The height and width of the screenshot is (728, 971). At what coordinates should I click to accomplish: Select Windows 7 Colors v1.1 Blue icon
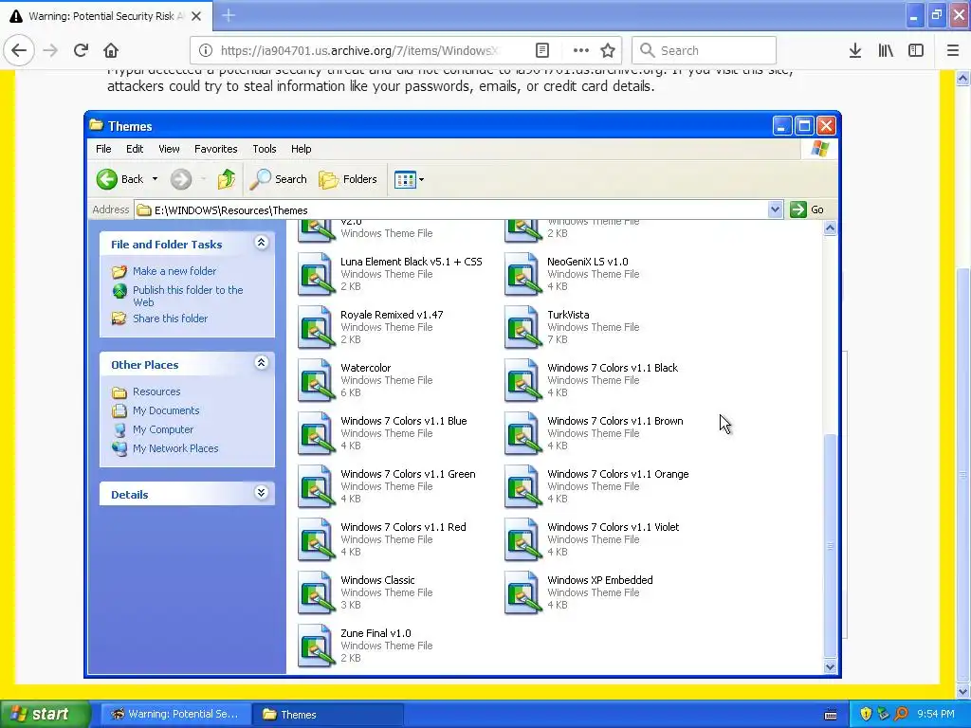tap(317, 433)
